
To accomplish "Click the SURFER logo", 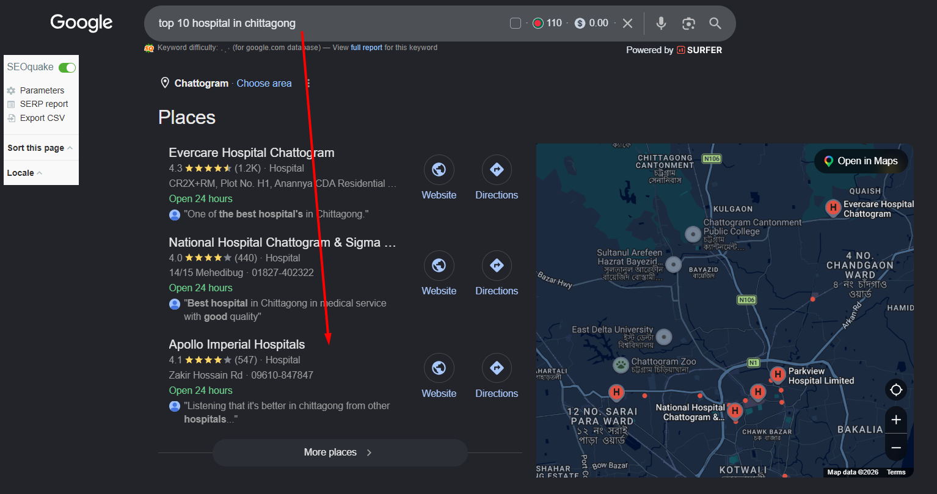I will pos(699,50).
